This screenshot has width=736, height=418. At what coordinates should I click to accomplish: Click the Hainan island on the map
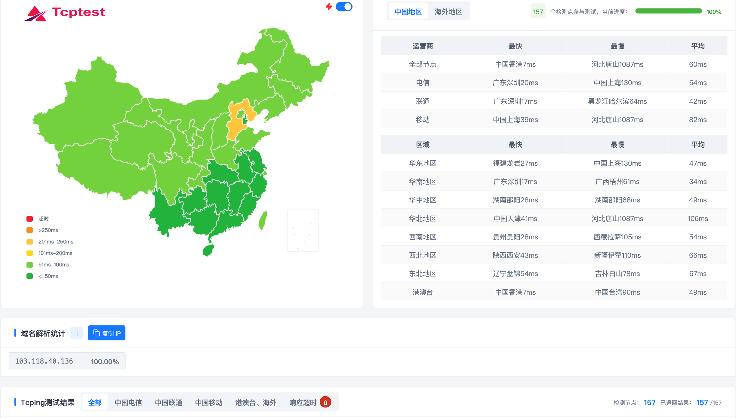tap(208, 250)
